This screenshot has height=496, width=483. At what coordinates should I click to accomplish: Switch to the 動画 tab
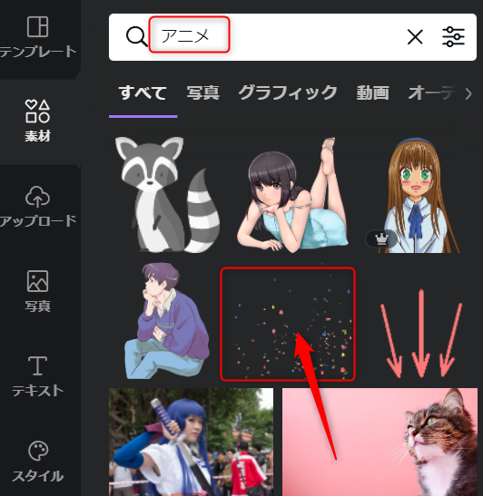tap(373, 92)
